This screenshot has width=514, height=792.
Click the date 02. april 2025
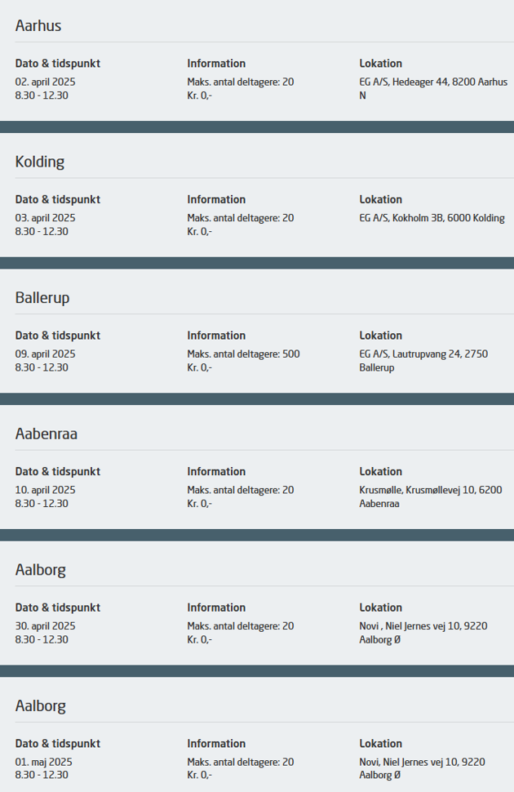(x=46, y=82)
